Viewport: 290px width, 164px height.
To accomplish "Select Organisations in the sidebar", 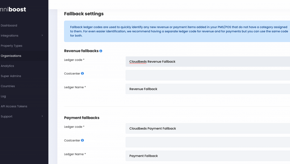I will pos(11,56).
